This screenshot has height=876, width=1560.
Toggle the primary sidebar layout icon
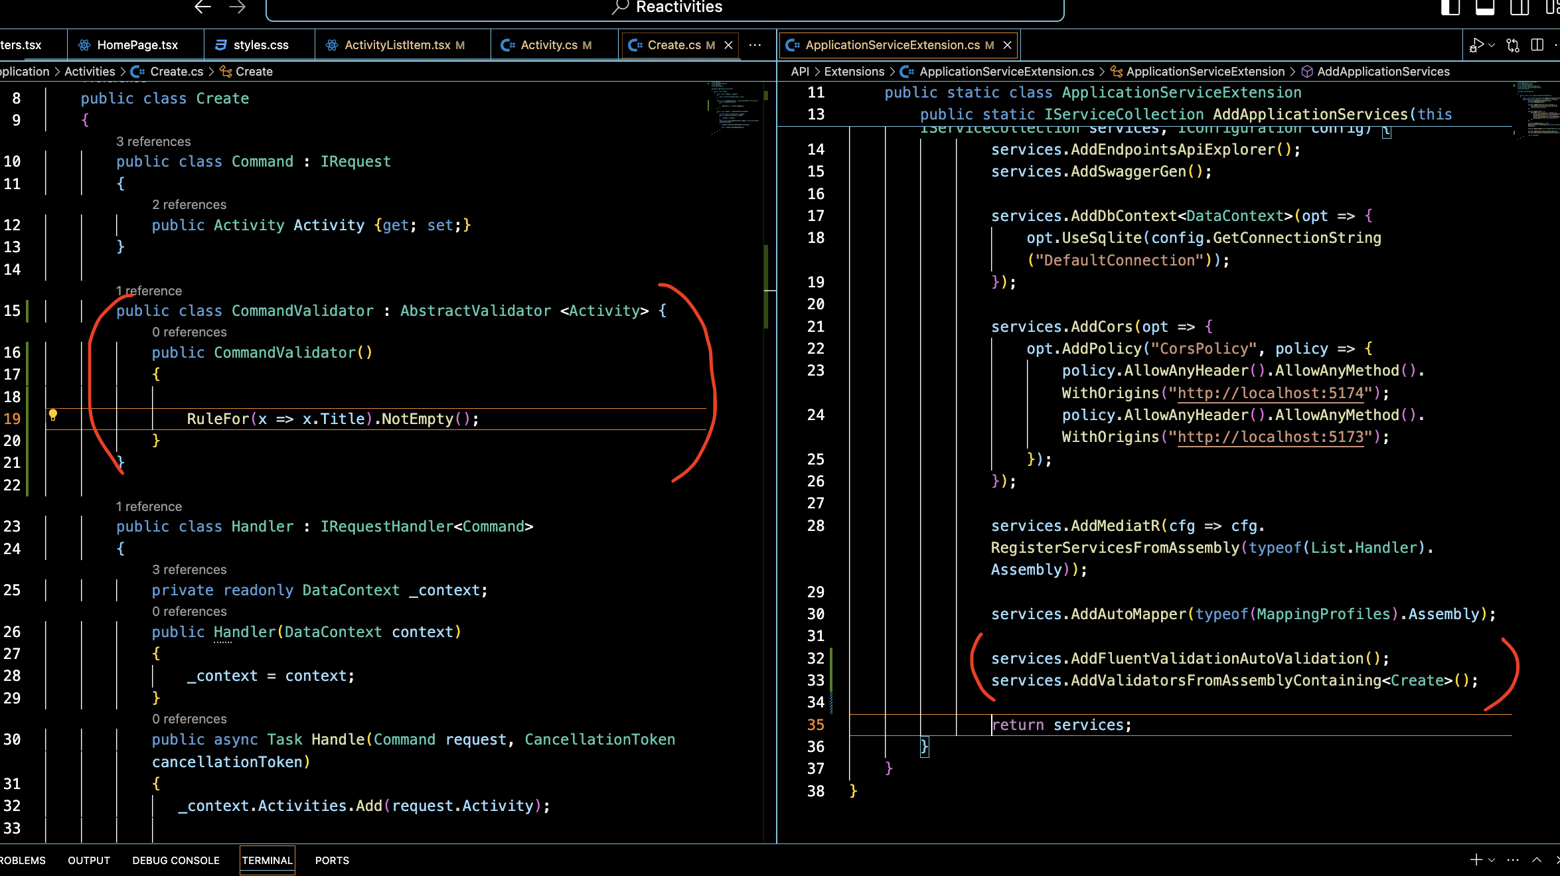[1450, 7]
